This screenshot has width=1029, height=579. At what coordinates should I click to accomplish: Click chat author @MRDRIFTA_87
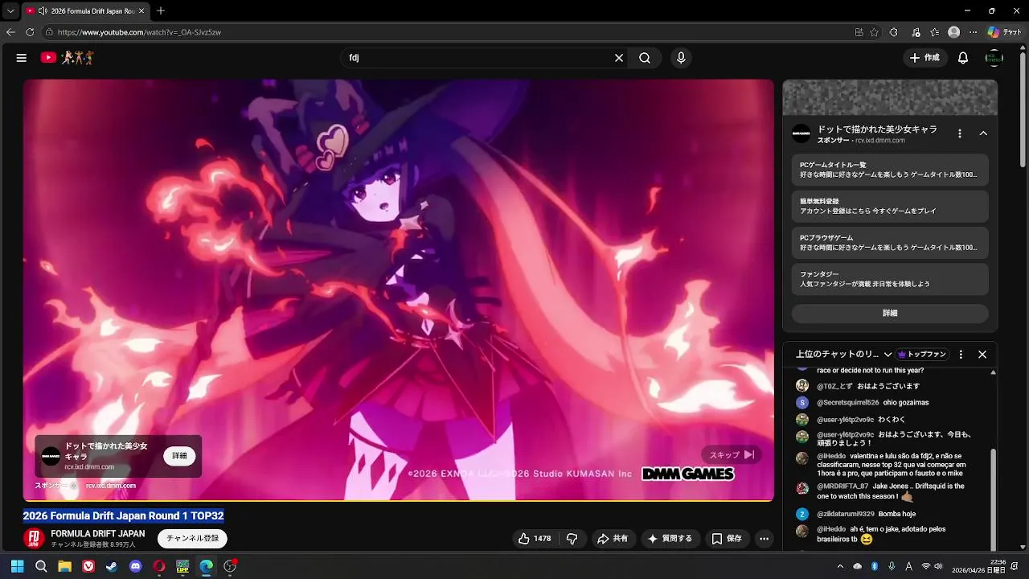point(842,487)
